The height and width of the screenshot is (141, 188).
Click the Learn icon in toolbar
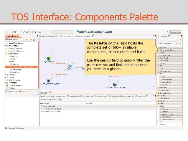tap(77, 31)
